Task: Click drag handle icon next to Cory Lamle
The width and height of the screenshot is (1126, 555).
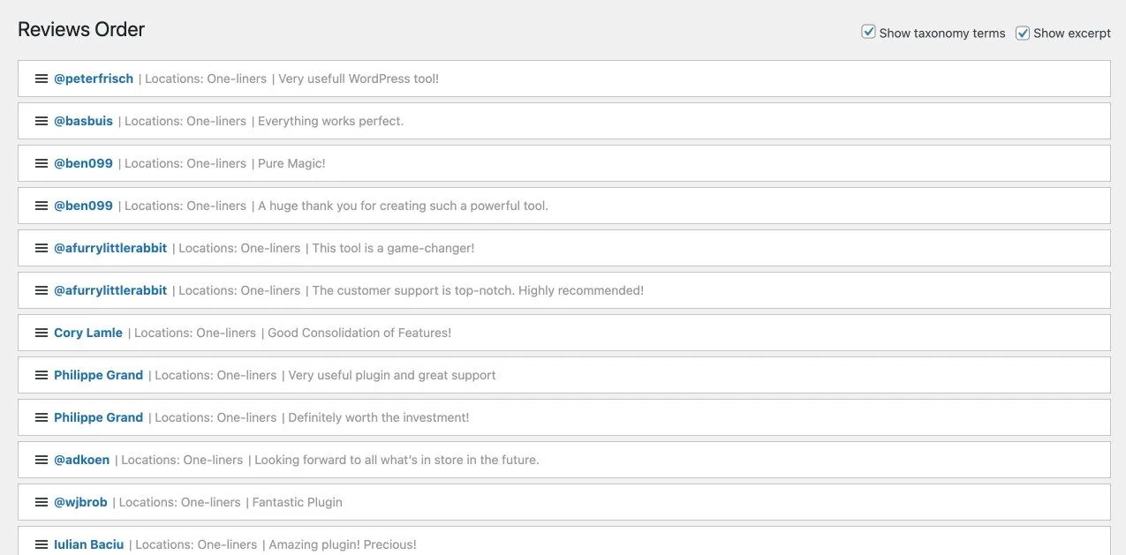Action: click(42, 333)
